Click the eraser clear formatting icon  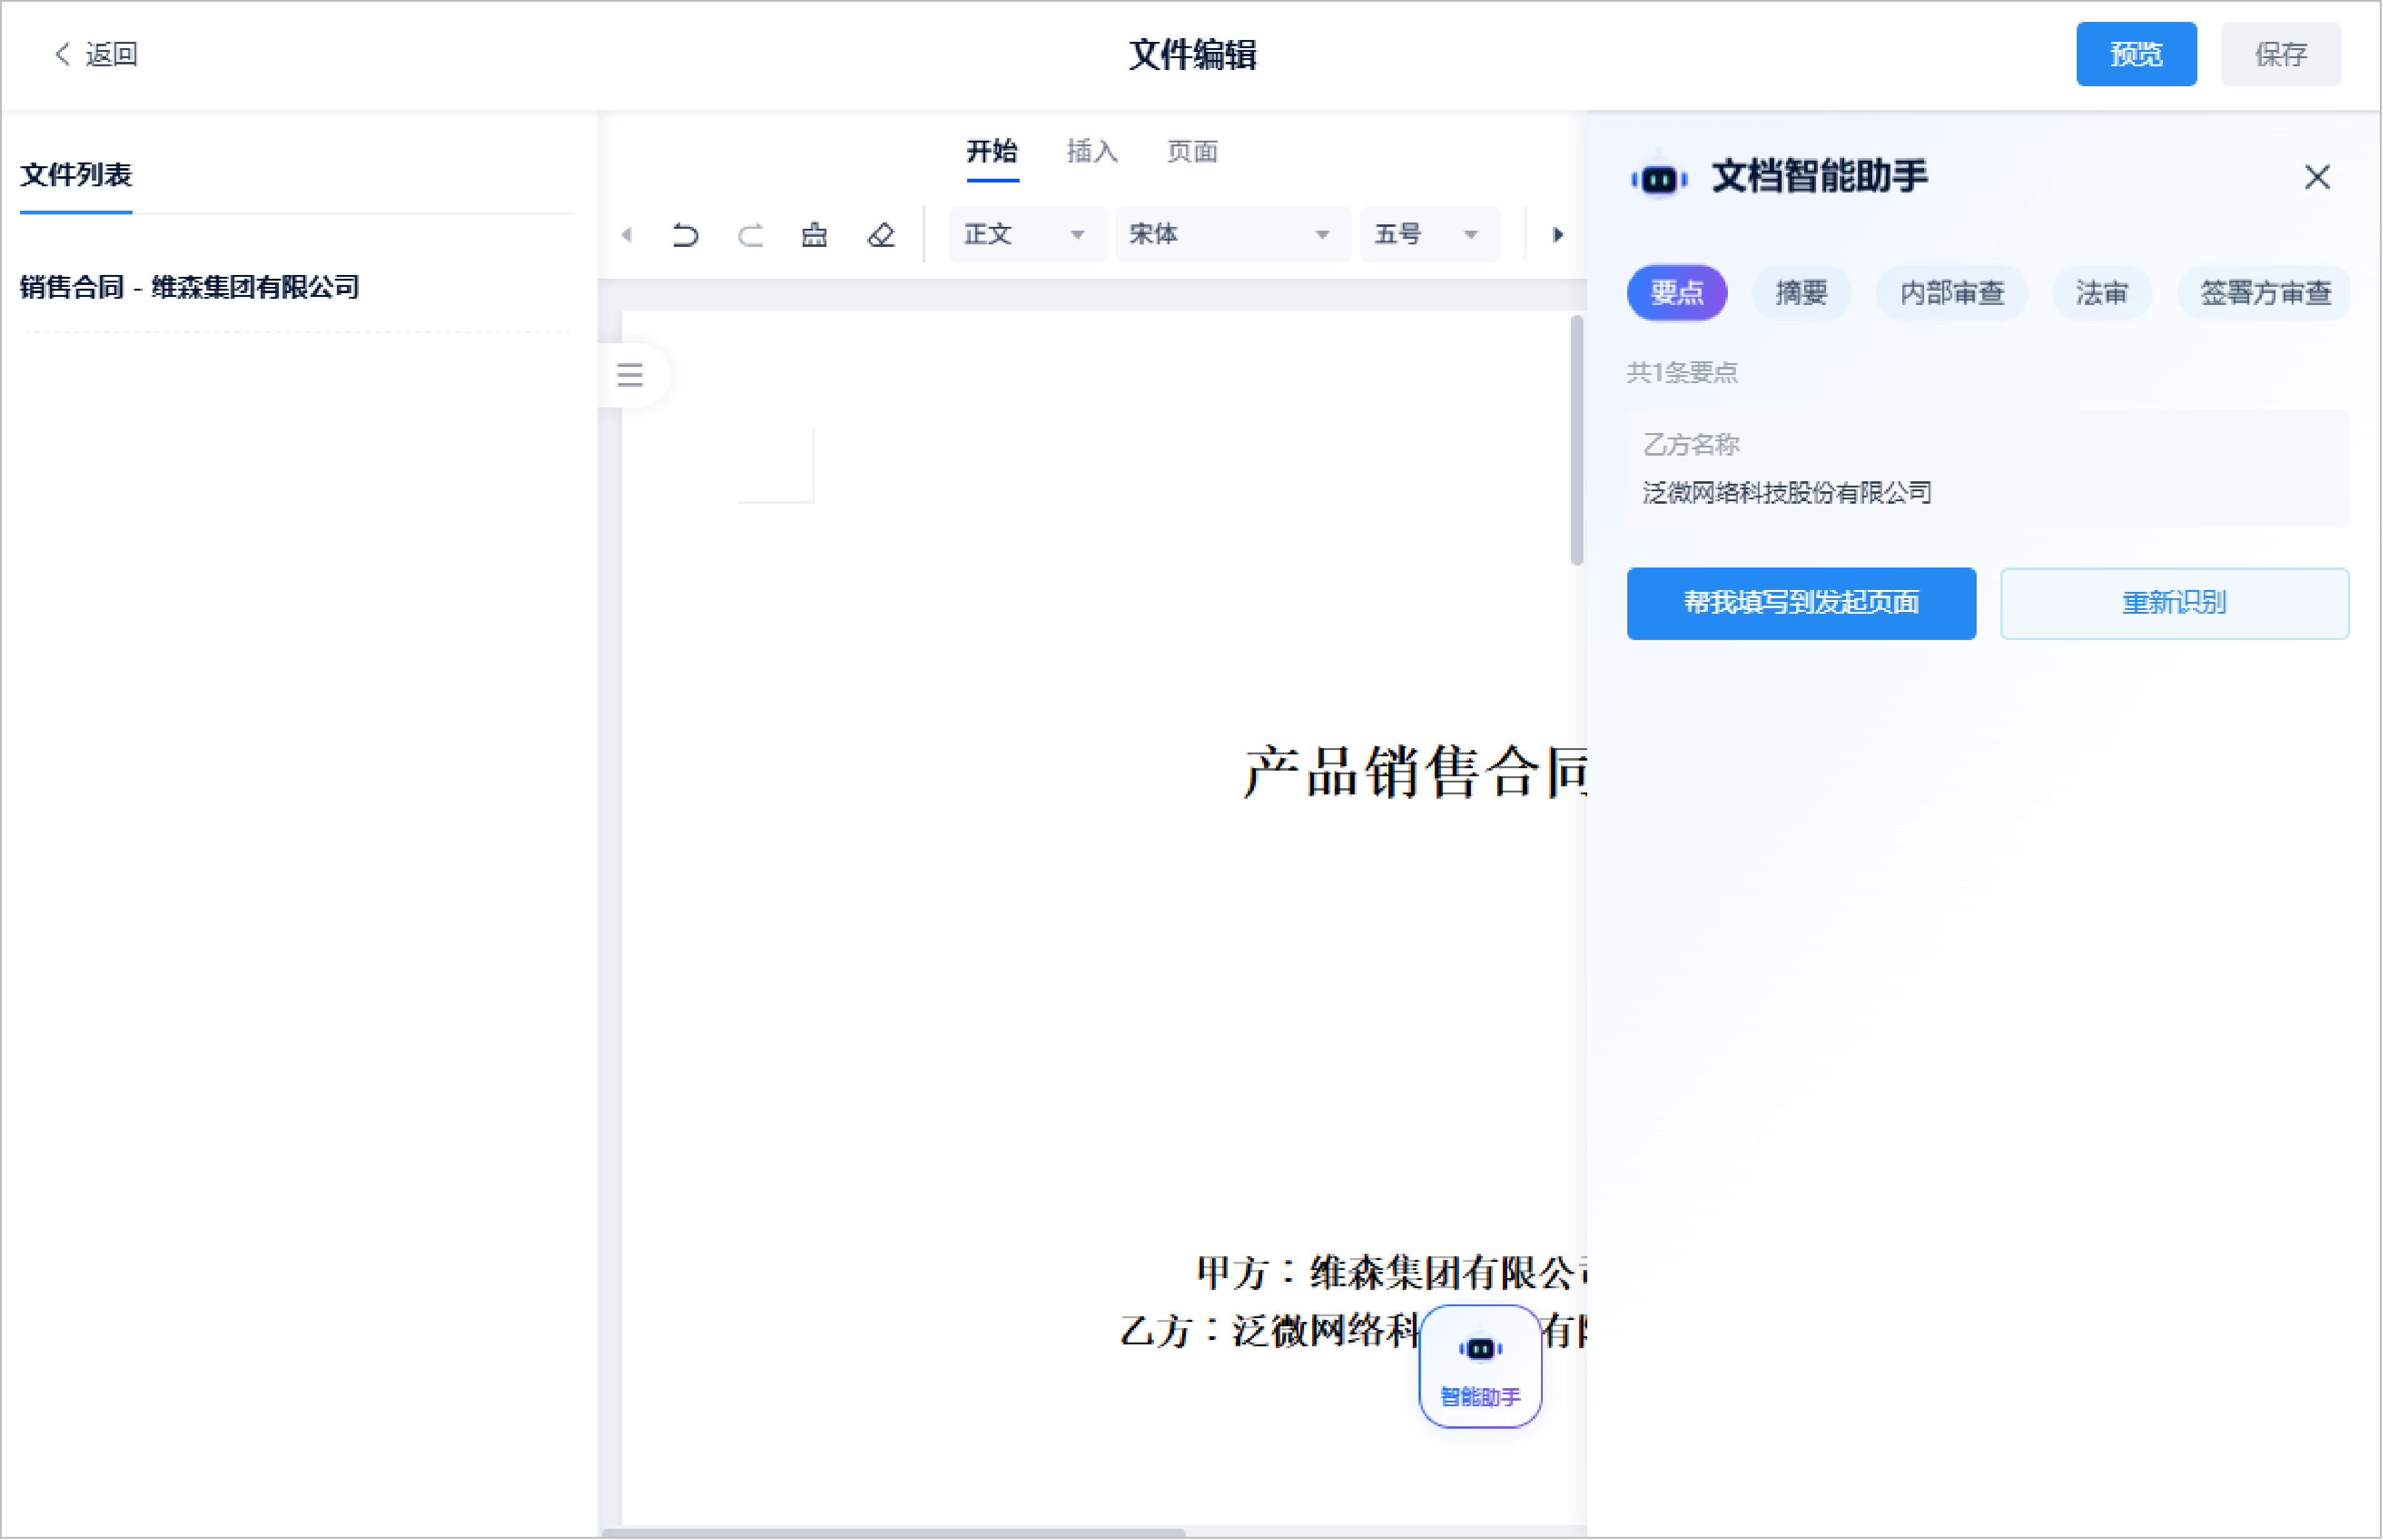[x=880, y=235]
